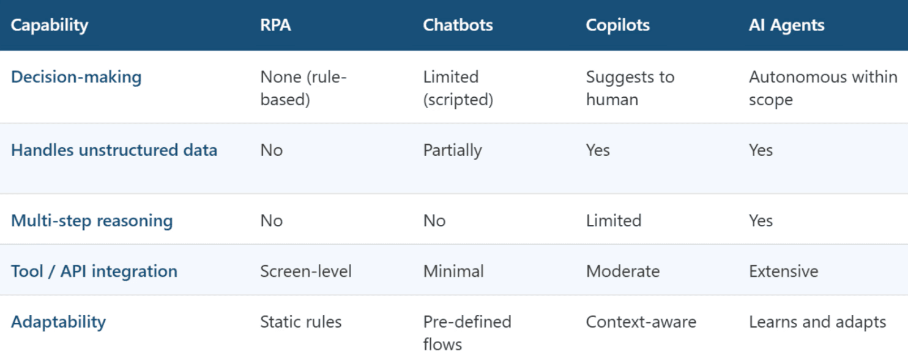Screen dimensions: 908x357
Task: Click the 'Limited (scripted)' cell
Action: pyautogui.click(x=458, y=88)
